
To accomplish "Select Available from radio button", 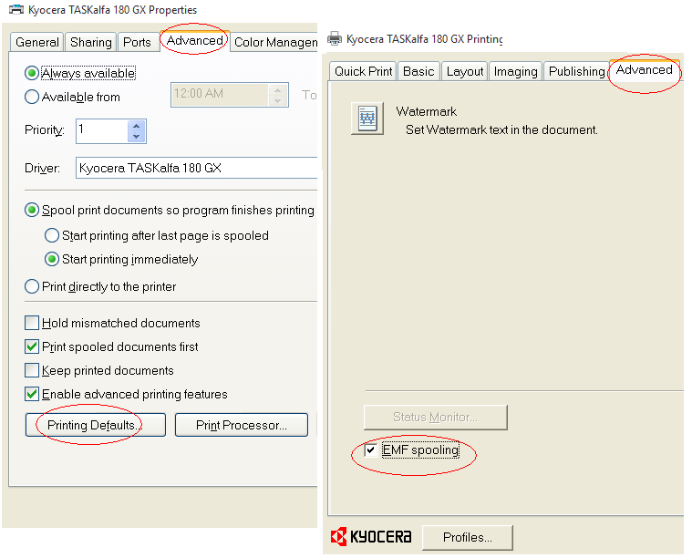I will coord(31,97).
